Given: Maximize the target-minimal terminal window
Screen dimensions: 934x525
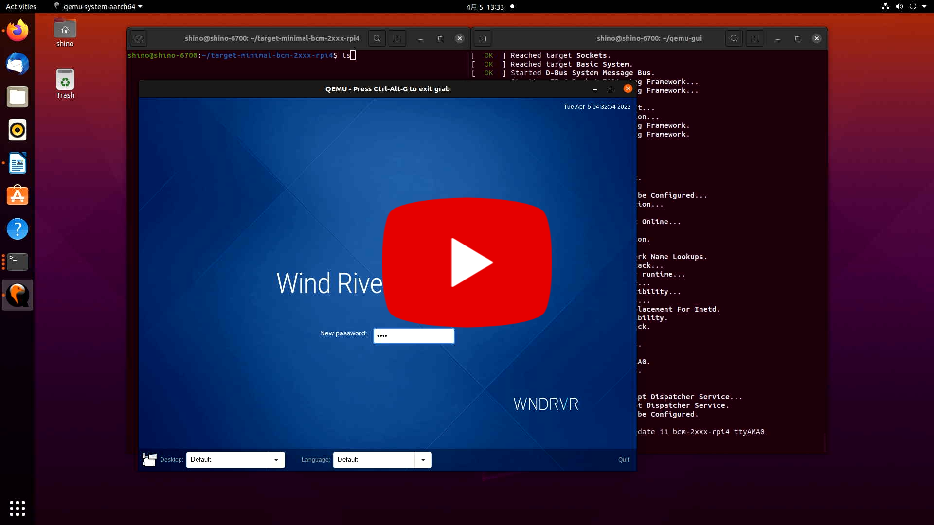Looking at the screenshot, I should point(440,38).
